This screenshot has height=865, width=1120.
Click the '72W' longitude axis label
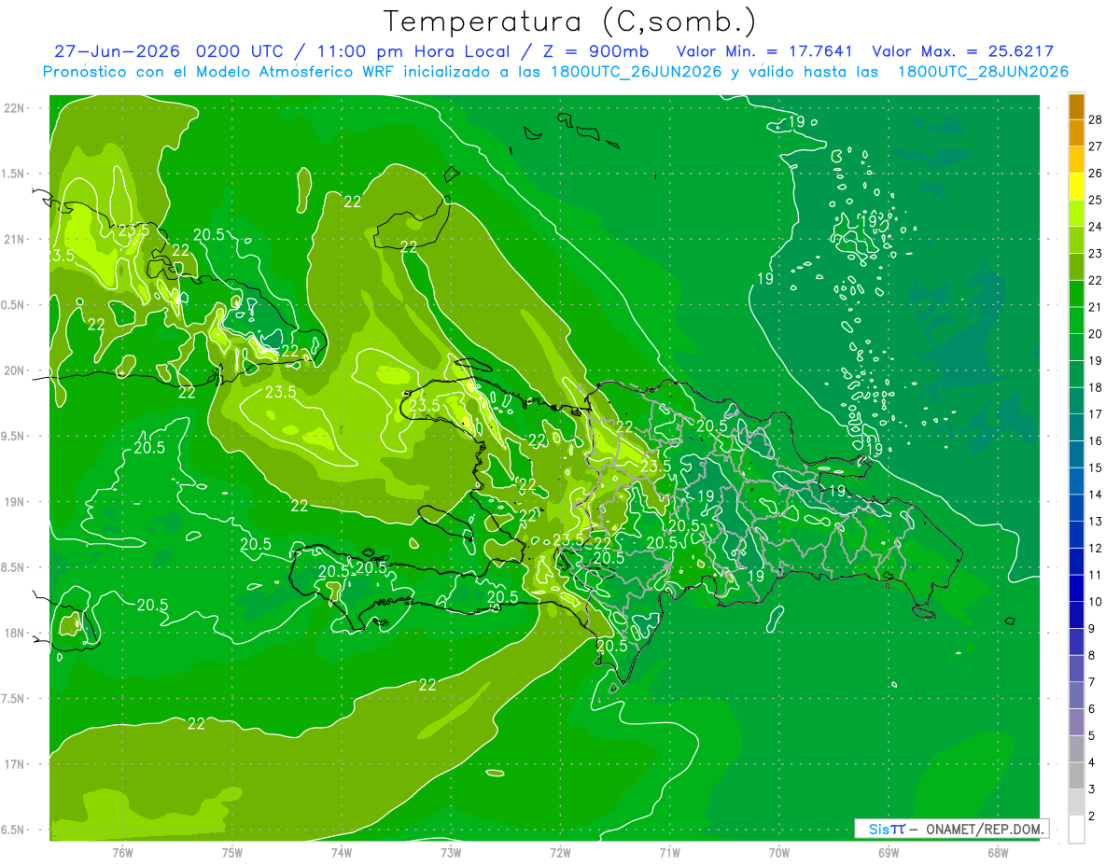tap(560, 853)
